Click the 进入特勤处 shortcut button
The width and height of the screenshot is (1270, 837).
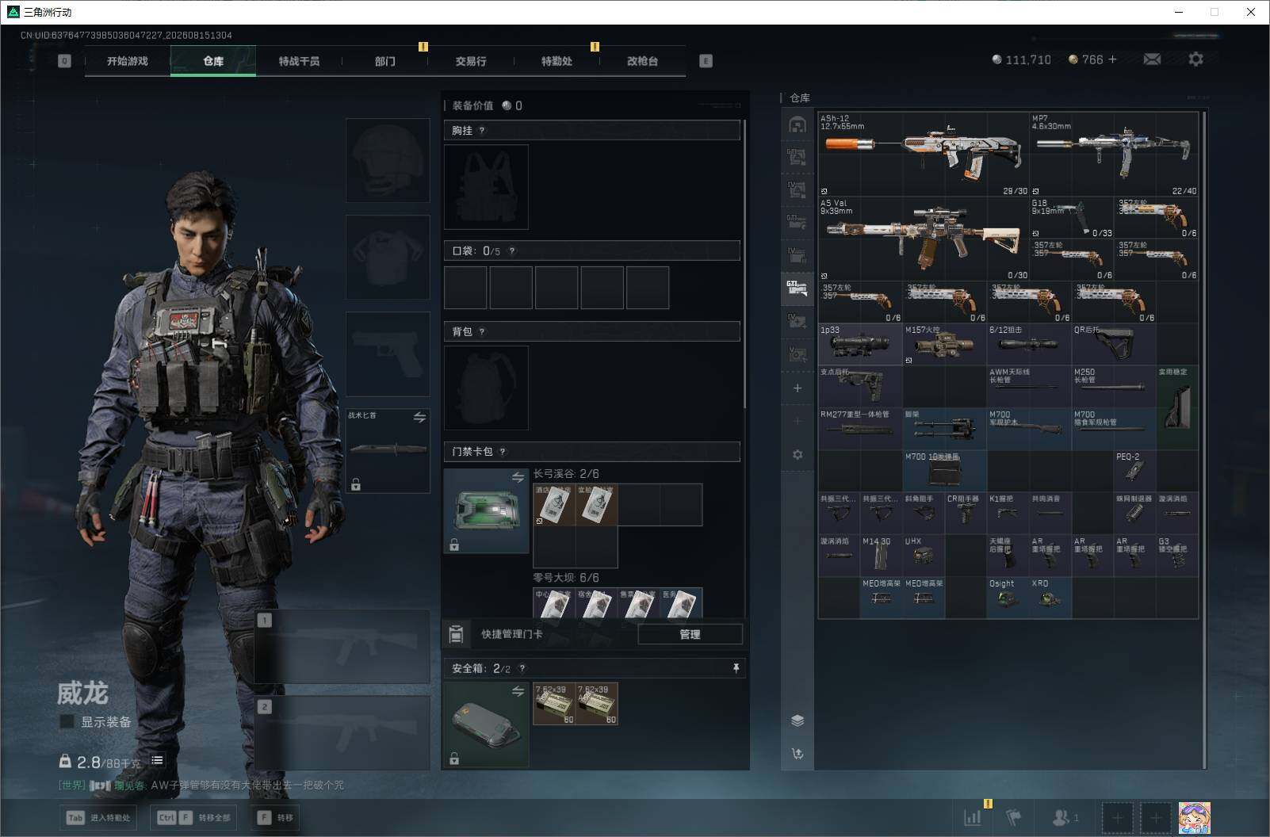pos(99,817)
